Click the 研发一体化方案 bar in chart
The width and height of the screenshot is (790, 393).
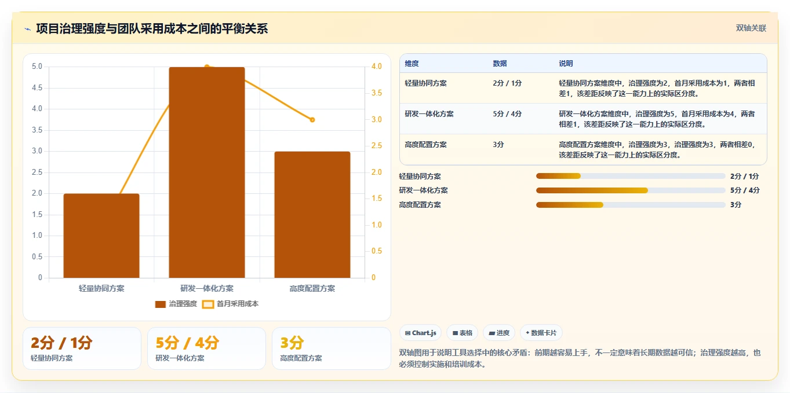click(207, 172)
